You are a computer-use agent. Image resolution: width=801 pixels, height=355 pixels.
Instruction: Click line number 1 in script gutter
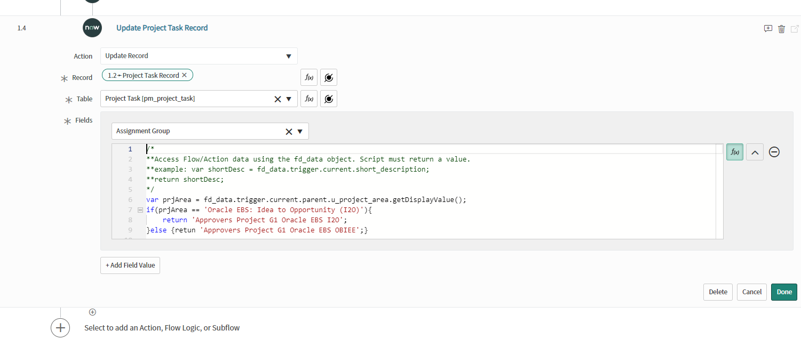click(130, 149)
